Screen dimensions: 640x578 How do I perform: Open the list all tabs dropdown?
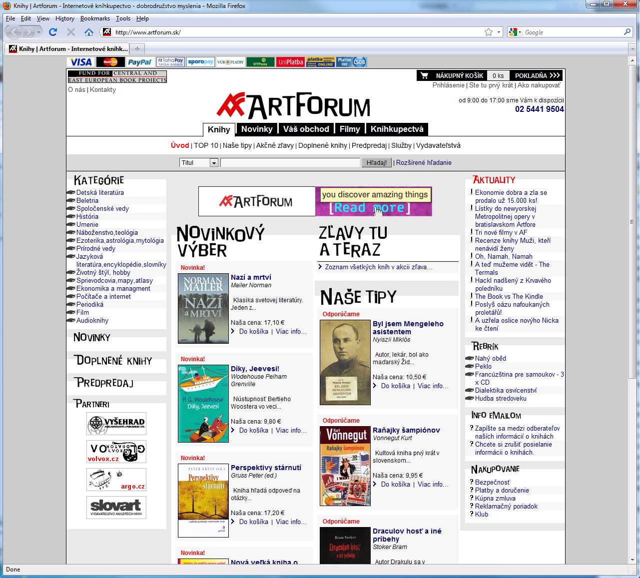point(632,49)
